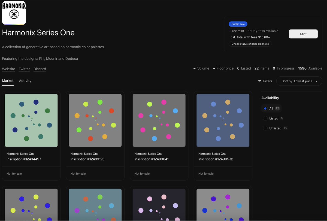Screen dimensions: 327x221
Task: Open artwork thumbnail of Inscription #12494497
Action: point(31,120)
